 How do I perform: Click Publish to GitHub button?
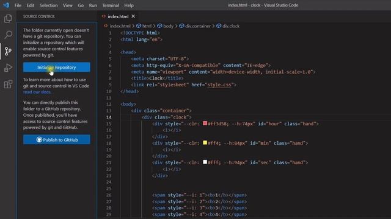57,140
